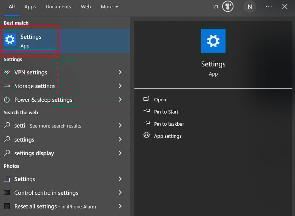Select Pin to taskbar option
Screen dimensions: 295x216
coord(169,124)
